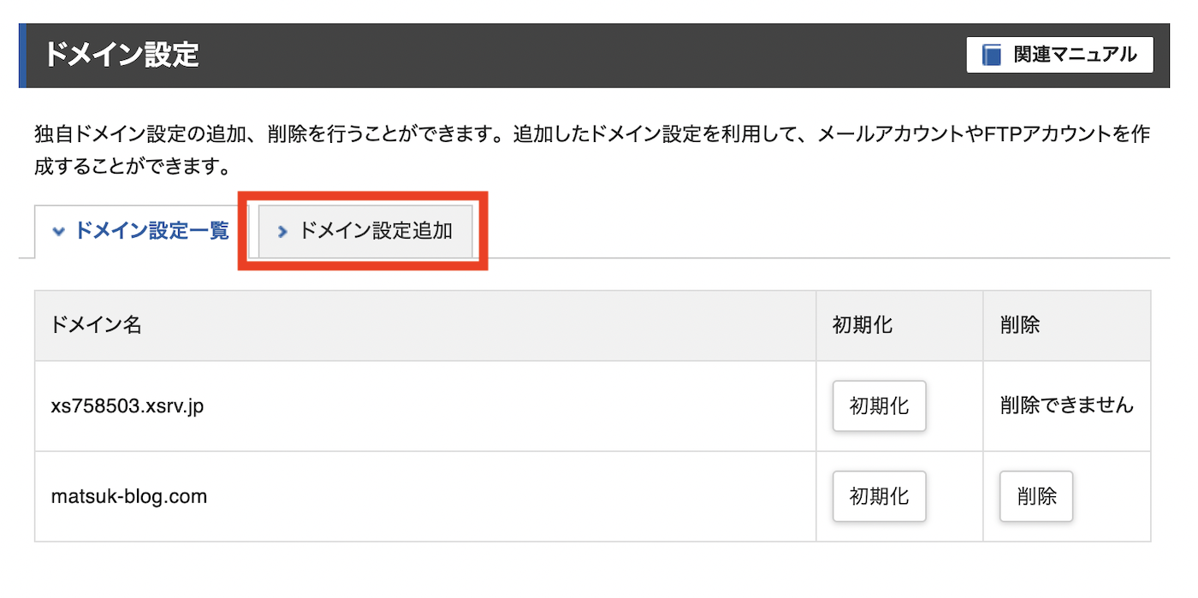Click the book icon beside 関連マニュアル
This screenshot has width=1198, height=598.
(x=992, y=56)
